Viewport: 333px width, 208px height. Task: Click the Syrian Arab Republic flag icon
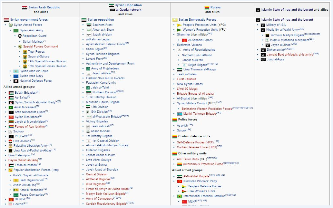pyautogui.click(x=24, y=7)
